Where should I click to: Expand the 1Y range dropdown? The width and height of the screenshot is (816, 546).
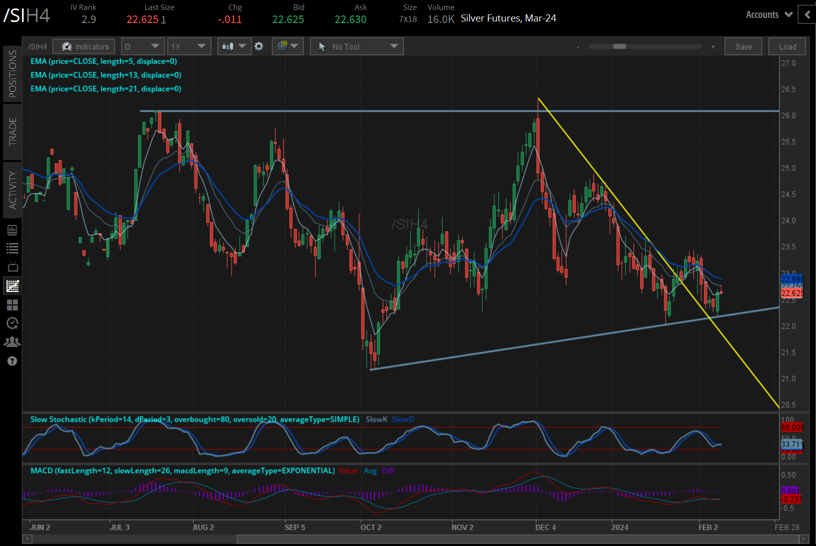[x=189, y=46]
